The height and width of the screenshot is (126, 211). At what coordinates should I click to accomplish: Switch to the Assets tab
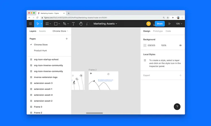click(42, 31)
